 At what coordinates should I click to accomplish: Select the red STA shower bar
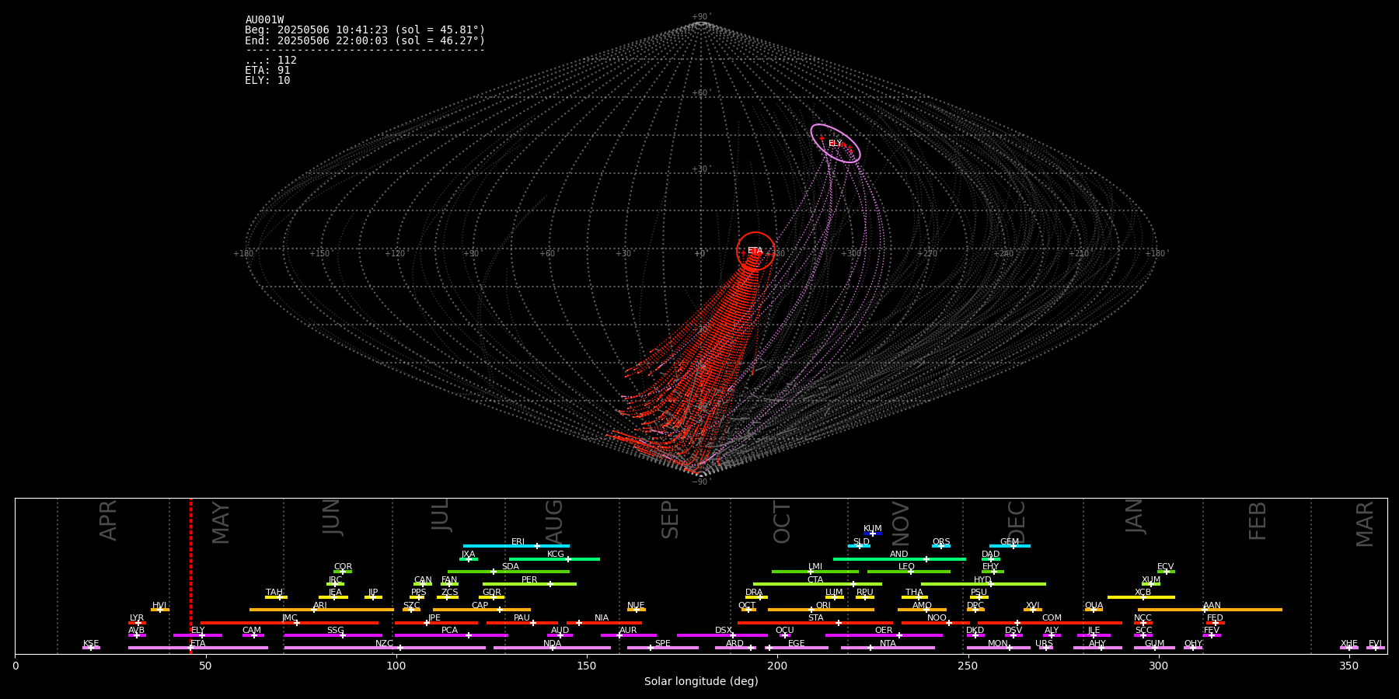click(815, 622)
